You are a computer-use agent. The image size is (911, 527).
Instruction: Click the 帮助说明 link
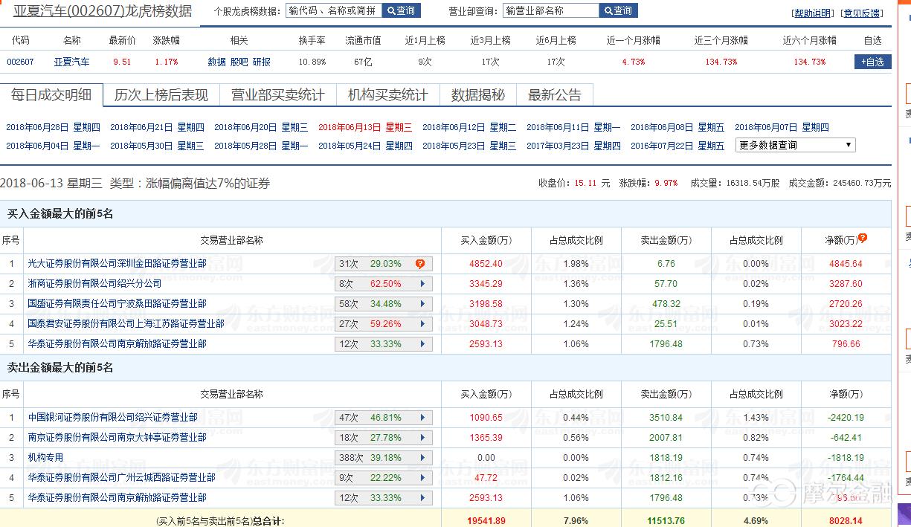click(x=813, y=13)
